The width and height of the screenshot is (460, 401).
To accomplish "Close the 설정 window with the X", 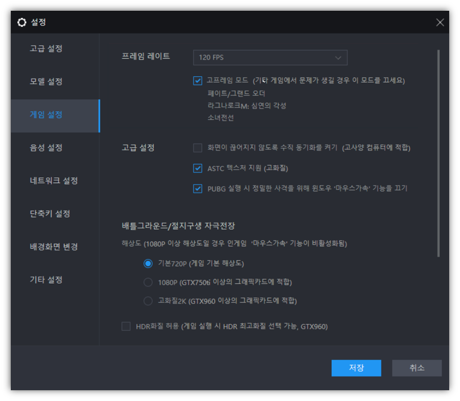I will (440, 22).
